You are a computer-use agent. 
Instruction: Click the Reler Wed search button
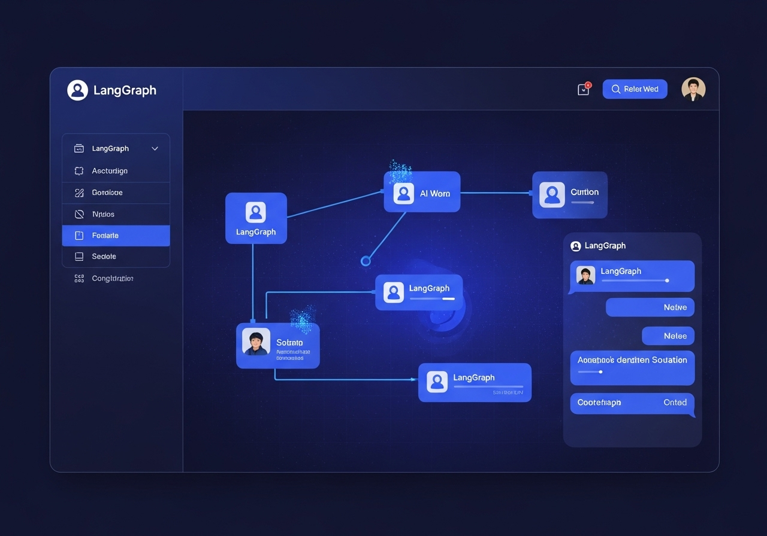click(635, 89)
